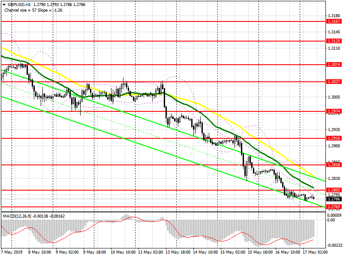343x257 pixels.
Task: Select the 1.3180 price scale value
Action: tap(334, 16)
